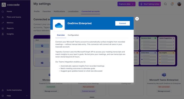Screen dimensions: 184x99
Task: Click the green check on Decisions Made
Action: tap(155, 38)
